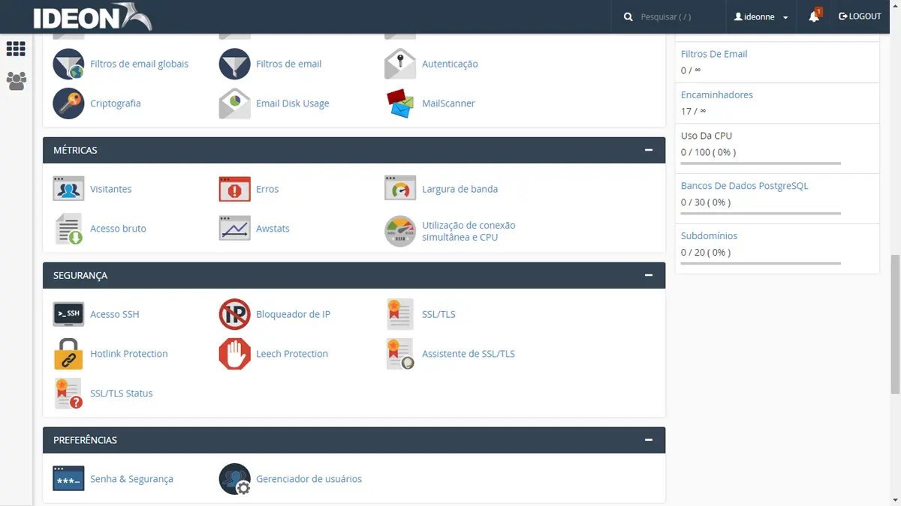Click LOGOUT in the top bar
The height and width of the screenshot is (506, 901).
859,16
